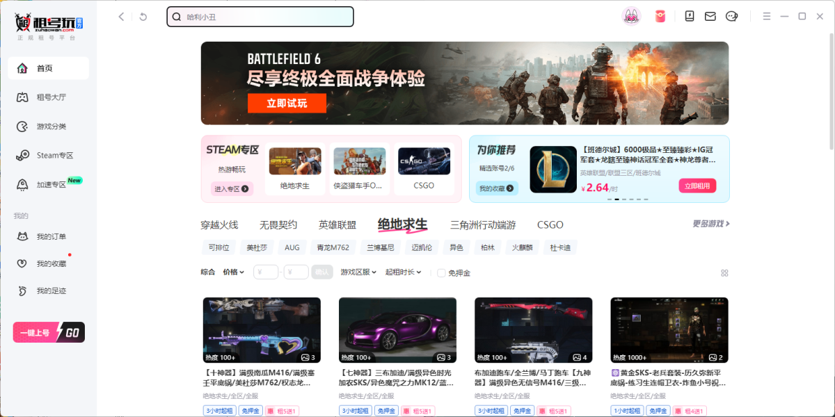The height and width of the screenshot is (417, 835).
Task: Click the 立即租用 rent button
Action: [697, 186]
